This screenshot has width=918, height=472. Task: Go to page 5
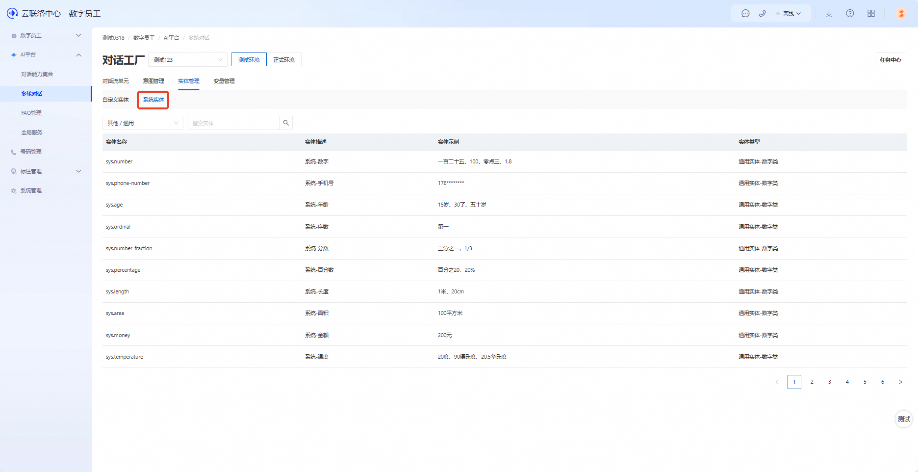(865, 382)
